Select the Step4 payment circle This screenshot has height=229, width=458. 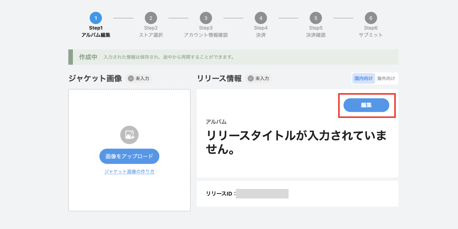point(261,18)
